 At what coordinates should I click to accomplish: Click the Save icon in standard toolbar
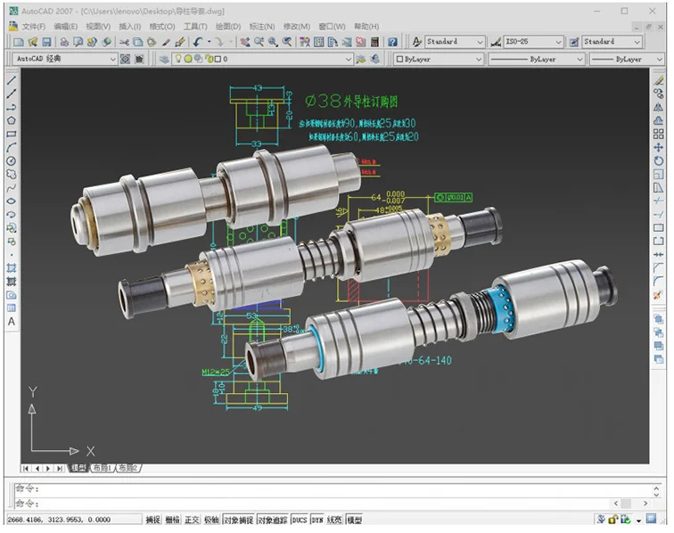[x=46, y=42]
